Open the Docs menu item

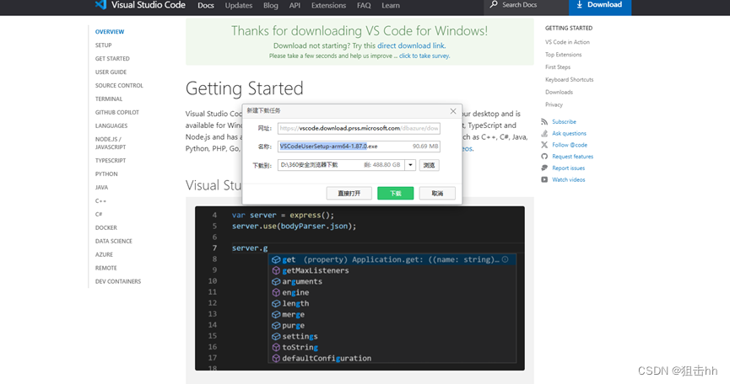tap(206, 6)
